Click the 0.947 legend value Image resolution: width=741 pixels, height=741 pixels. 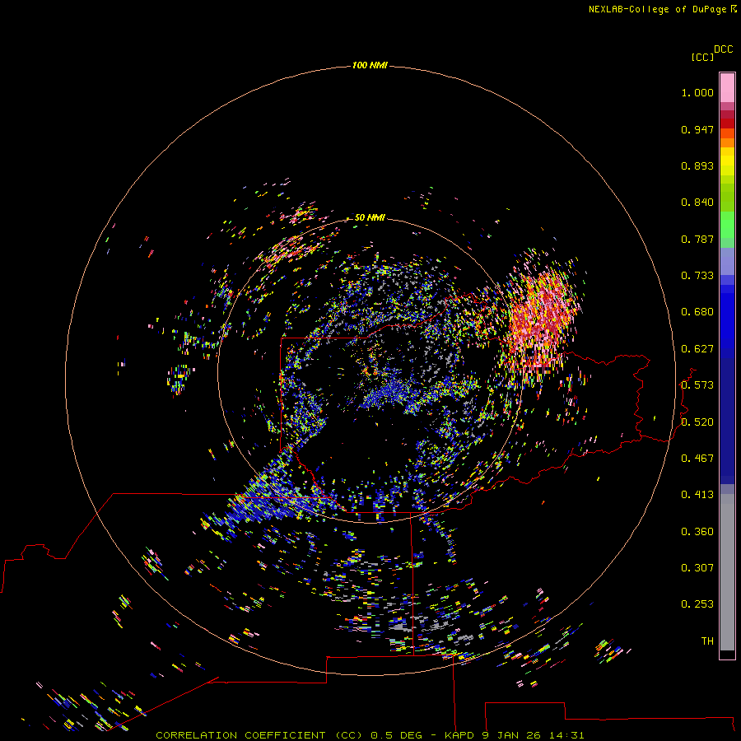pyautogui.click(x=697, y=129)
